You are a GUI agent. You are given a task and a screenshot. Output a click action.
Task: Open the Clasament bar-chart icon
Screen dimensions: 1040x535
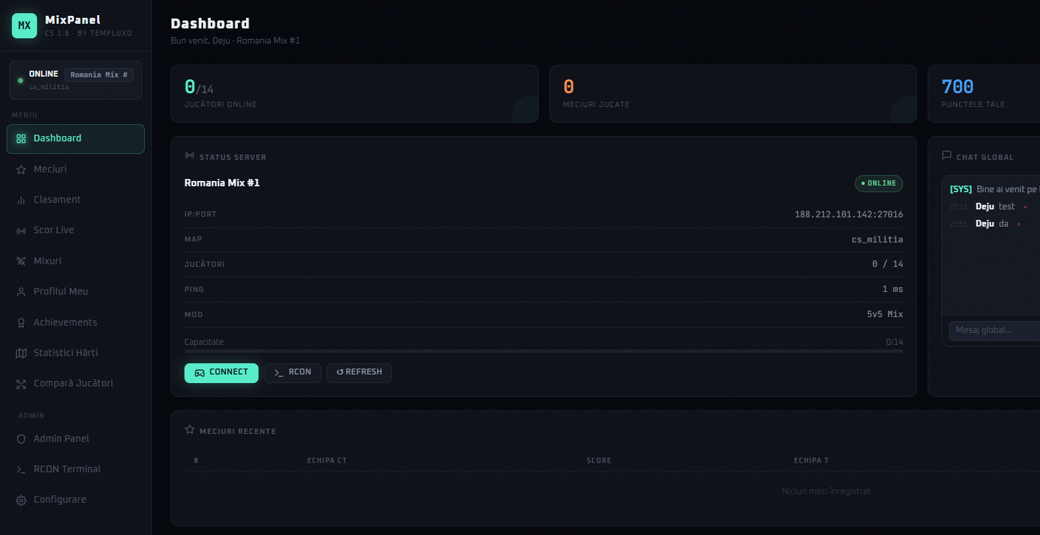(x=21, y=199)
